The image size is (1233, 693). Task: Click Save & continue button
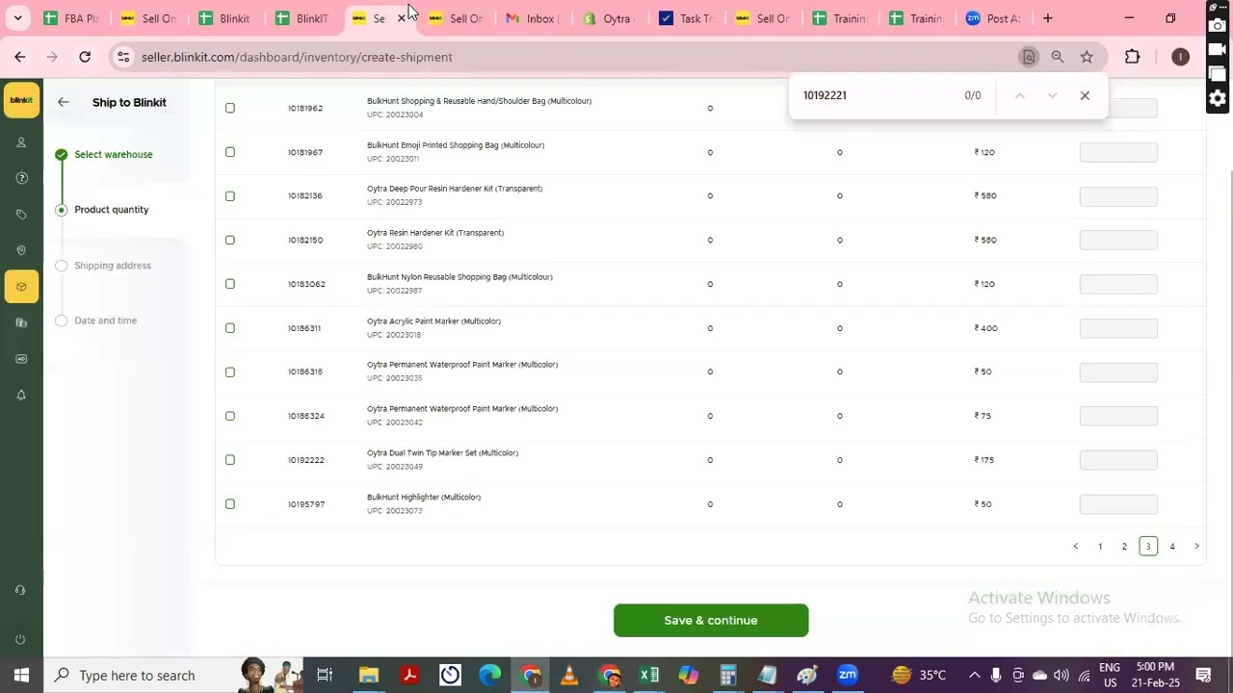(x=711, y=621)
